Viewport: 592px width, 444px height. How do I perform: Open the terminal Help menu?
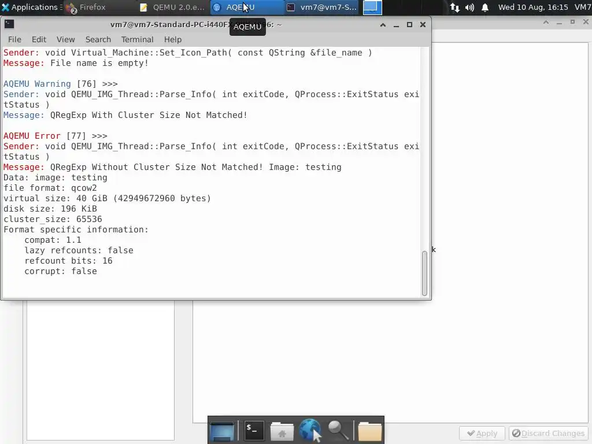click(173, 39)
